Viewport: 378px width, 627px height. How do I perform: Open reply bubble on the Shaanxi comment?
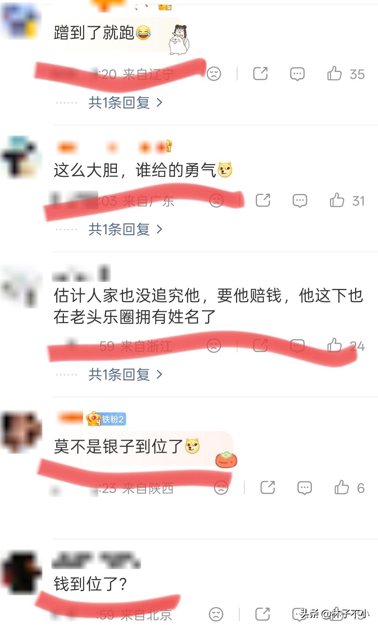(x=305, y=488)
